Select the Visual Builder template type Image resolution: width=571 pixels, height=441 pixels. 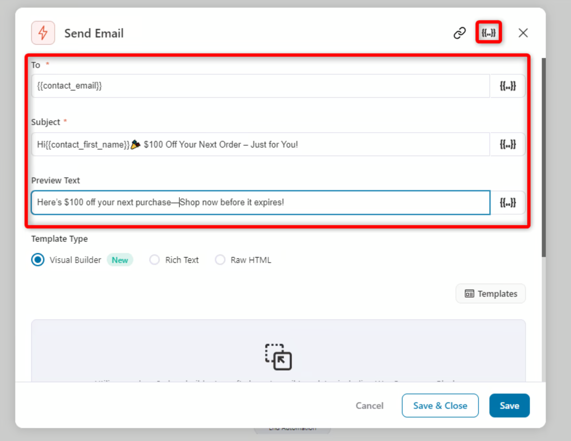click(38, 260)
